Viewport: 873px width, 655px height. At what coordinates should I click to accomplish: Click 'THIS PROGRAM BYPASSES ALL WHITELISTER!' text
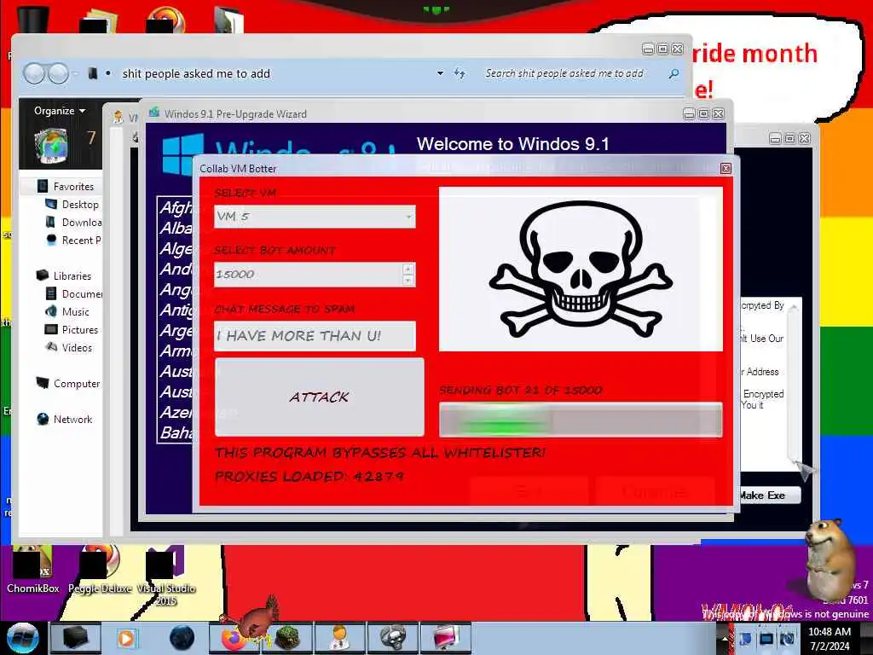pyautogui.click(x=380, y=452)
